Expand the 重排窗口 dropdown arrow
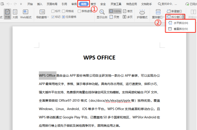This screenshot has height=130, width=197. pyautogui.click(x=164, y=17)
